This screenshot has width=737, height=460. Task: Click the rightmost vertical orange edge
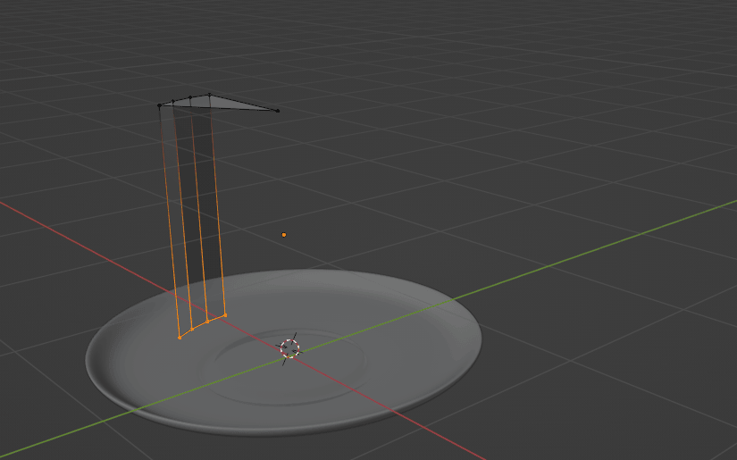(217, 205)
